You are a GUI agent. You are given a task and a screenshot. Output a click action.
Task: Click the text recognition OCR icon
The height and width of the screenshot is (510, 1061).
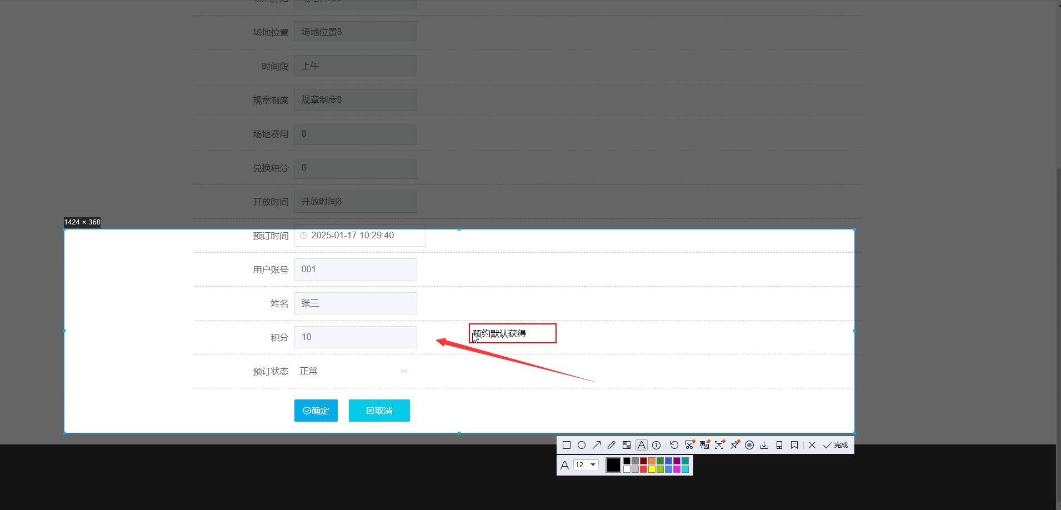[719, 445]
